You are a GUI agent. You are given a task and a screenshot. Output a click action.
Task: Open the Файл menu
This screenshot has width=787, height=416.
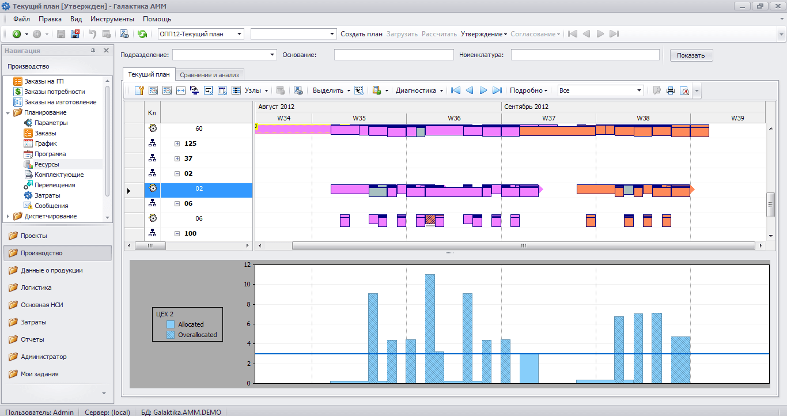(21, 19)
